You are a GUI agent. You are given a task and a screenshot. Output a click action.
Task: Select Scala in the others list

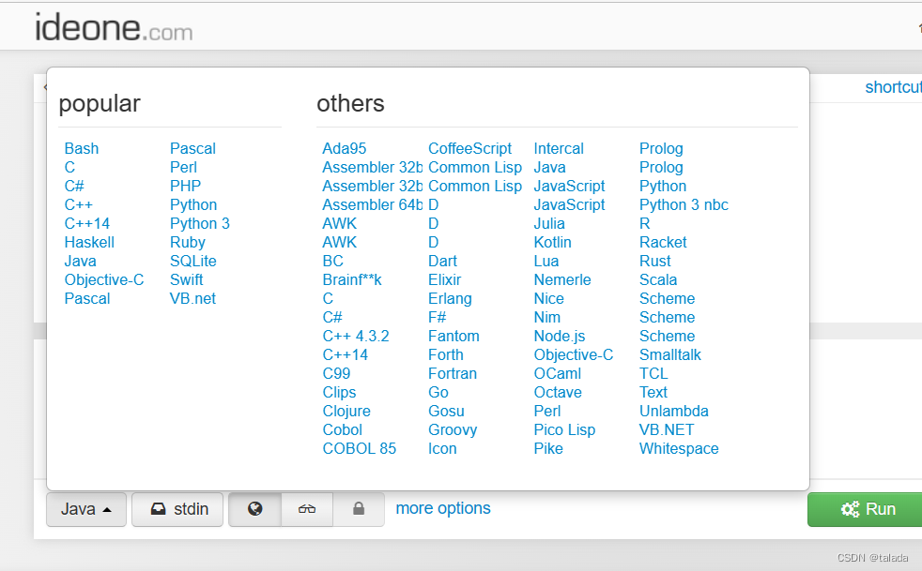(x=658, y=280)
